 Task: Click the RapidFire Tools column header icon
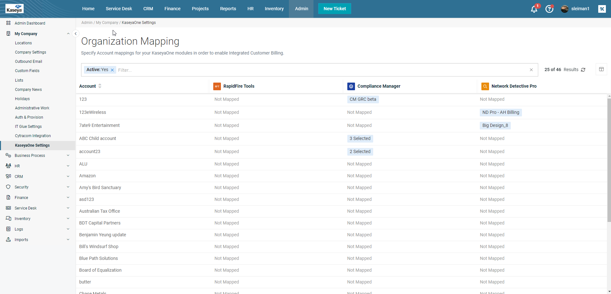tap(217, 86)
